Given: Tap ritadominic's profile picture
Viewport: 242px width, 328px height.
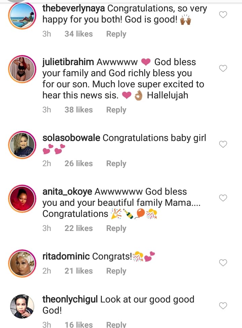Looking at the screenshot, I should [22, 263].
